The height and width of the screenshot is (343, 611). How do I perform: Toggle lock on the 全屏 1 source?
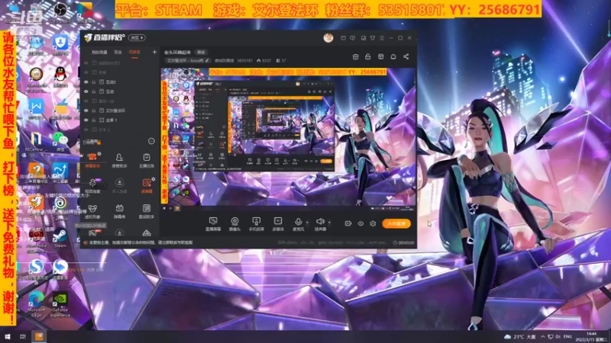coord(93,120)
